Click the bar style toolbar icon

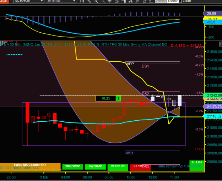pyautogui.click(x=82, y=1)
